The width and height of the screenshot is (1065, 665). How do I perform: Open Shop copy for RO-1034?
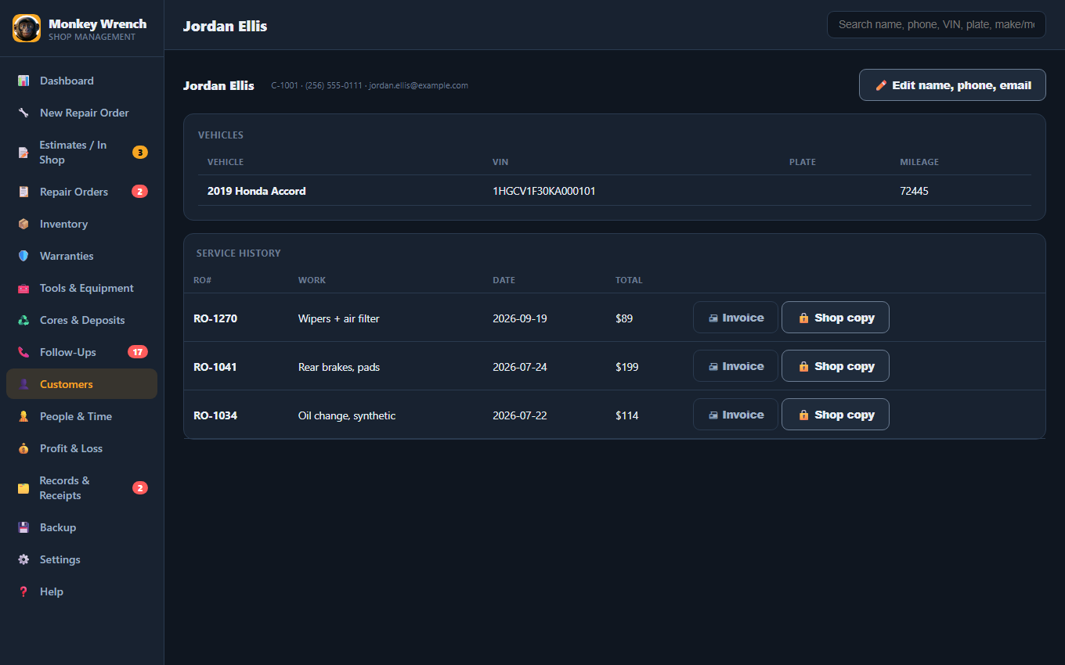coord(836,415)
